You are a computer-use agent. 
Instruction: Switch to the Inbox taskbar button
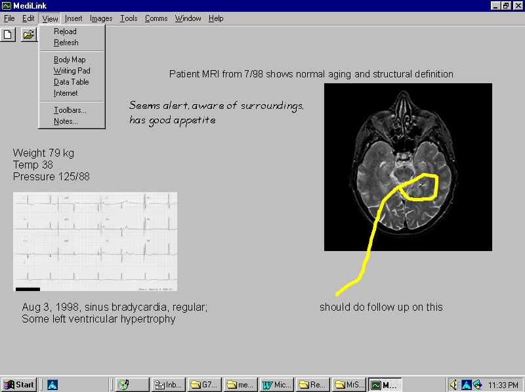[169, 385]
